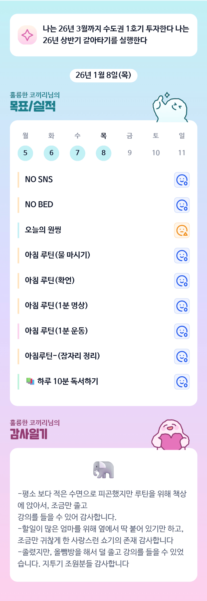Click the smiley status icon for NO SNS
The height and width of the screenshot is (601, 207).
coord(182,180)
